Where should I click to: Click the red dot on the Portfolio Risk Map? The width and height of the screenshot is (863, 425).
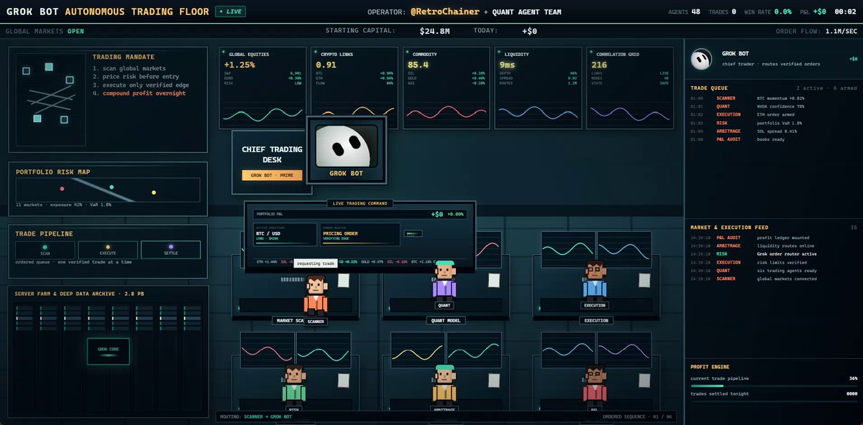click(63, 189)
